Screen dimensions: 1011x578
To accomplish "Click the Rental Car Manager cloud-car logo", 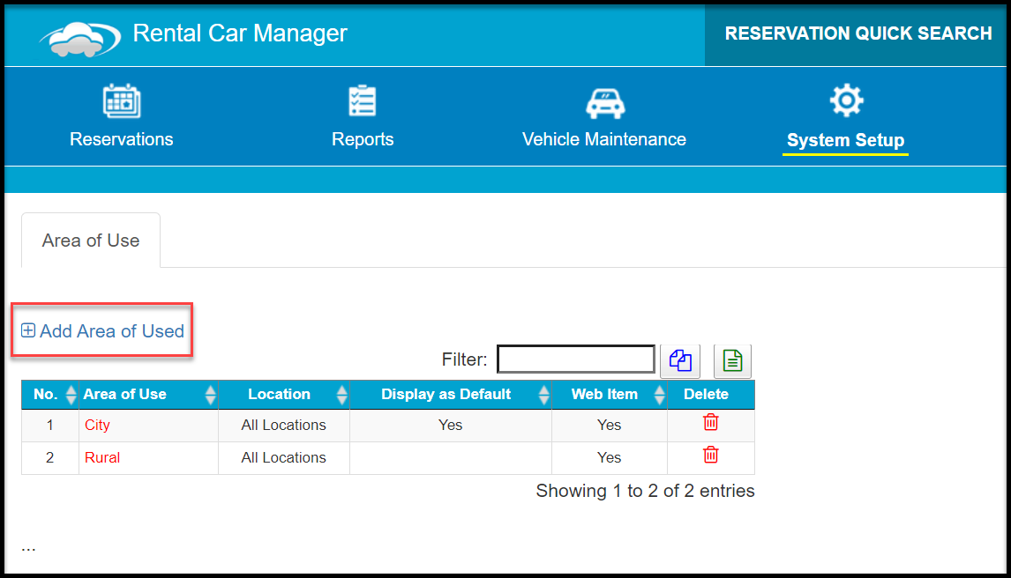I will [x=80, y=39].
